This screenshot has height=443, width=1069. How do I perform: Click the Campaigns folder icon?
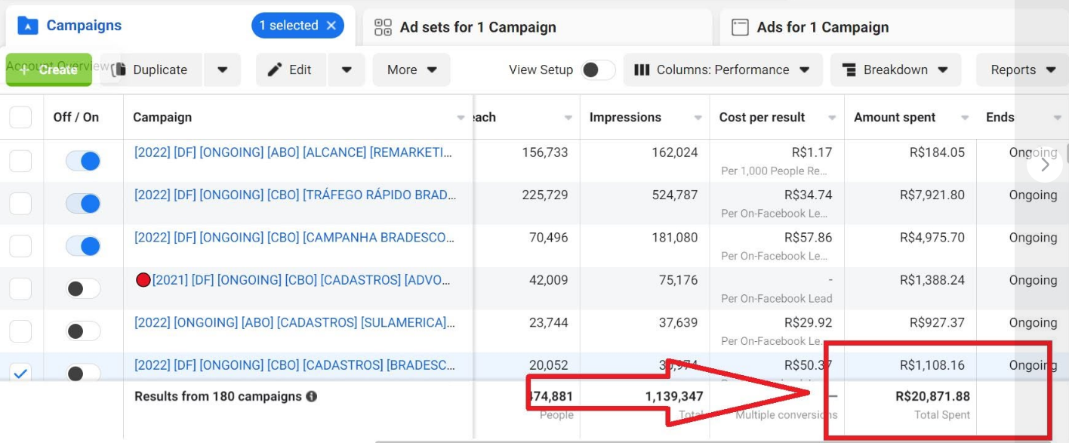28,26
